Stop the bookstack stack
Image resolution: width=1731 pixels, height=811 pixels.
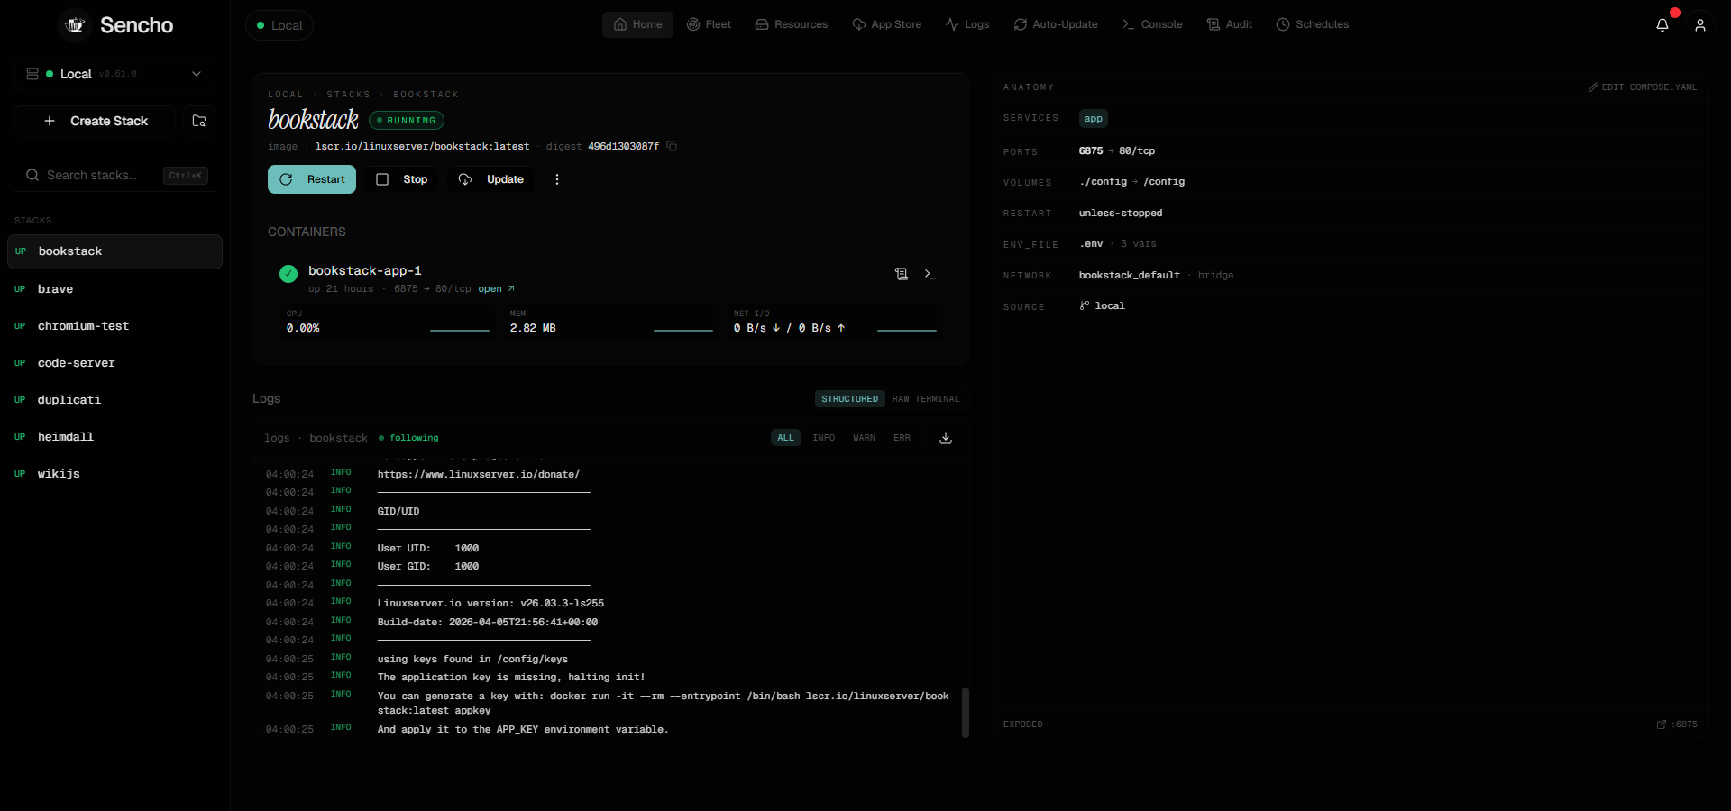401,179
